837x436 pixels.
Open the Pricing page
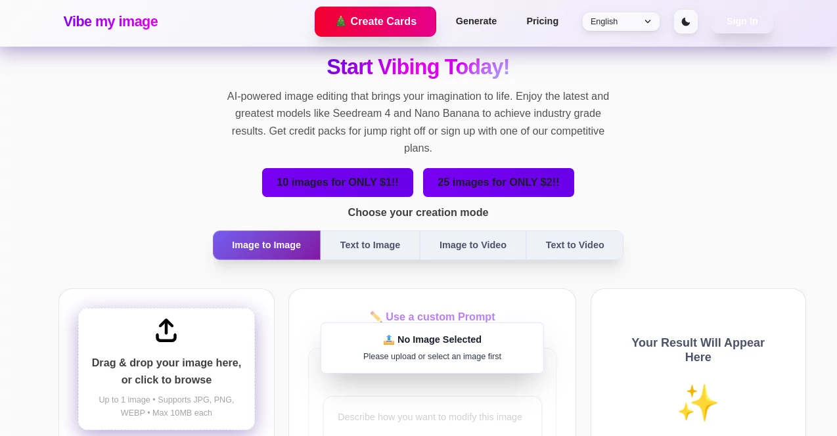tap(542, 21)
